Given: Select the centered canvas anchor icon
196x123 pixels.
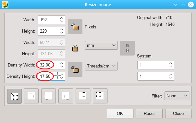Looking at the screenshot, I should (x=31, y=96).
